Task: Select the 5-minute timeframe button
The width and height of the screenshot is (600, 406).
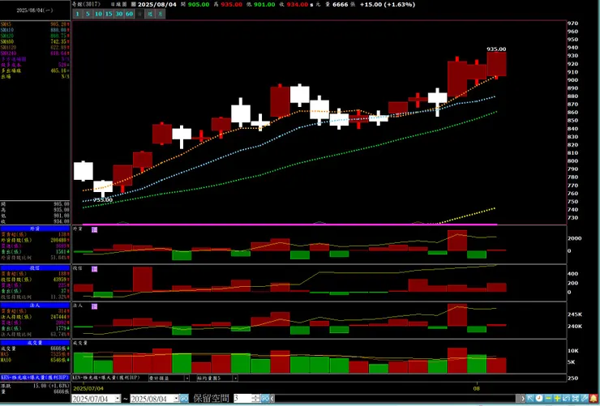Action: coord(88,14)
